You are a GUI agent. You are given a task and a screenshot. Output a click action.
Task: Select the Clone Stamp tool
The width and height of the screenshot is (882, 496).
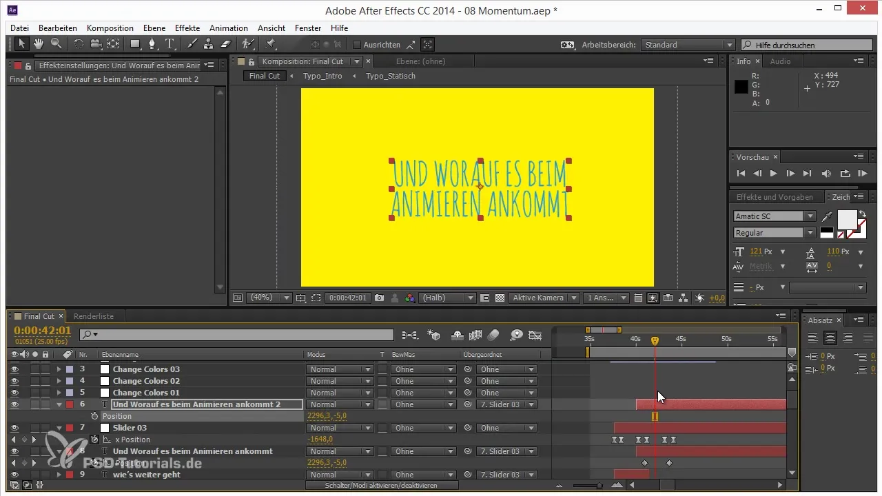[208, 44]
